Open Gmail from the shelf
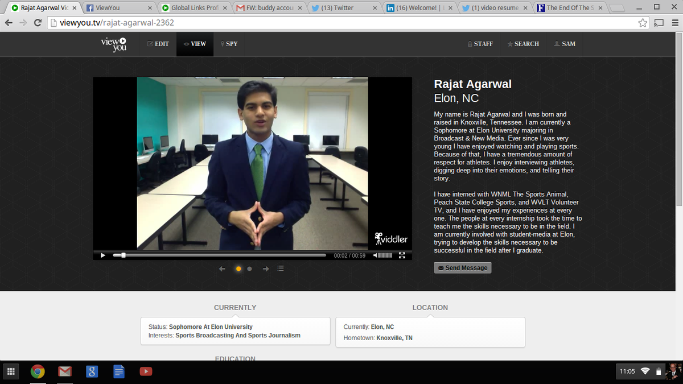683x384 pixels. (65, 372)
